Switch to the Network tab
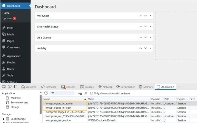197x123 pixels. [105, 87]
